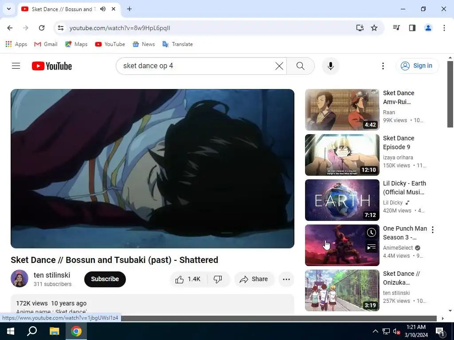
Task: Select the Sket Dance browser tab
Action: 69,9
